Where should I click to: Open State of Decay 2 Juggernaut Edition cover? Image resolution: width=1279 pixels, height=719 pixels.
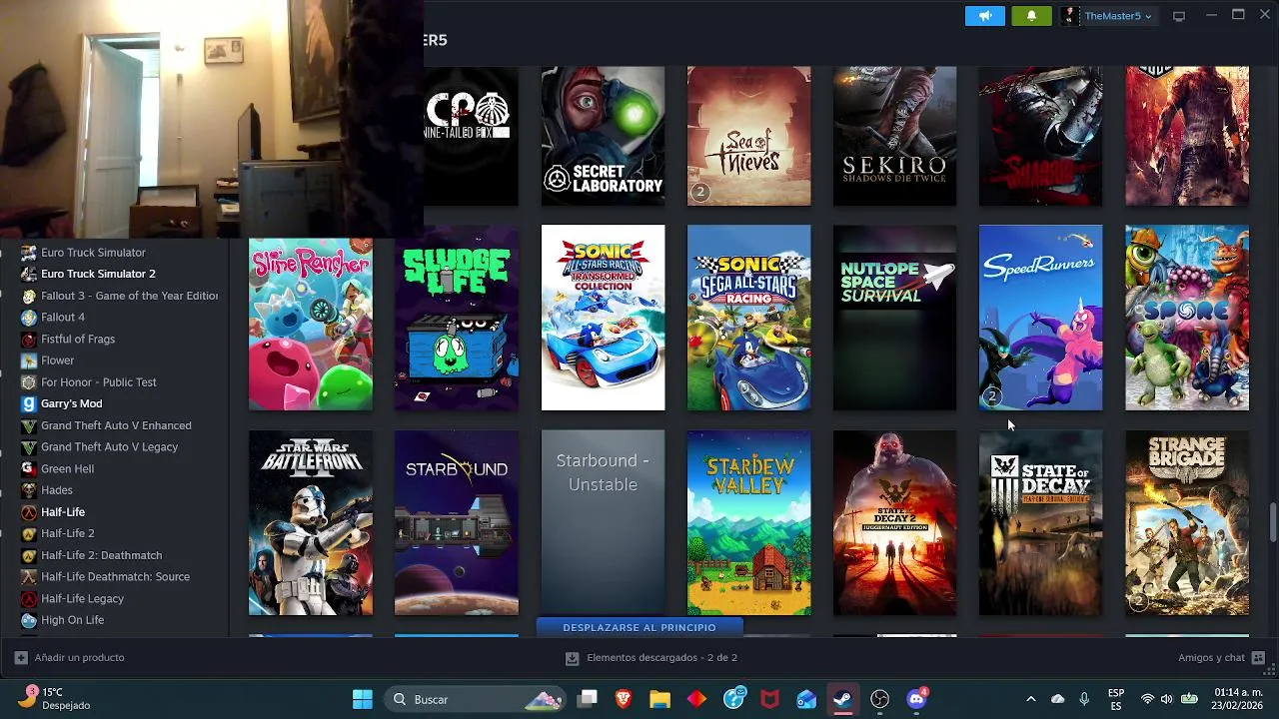coord(894,523)
